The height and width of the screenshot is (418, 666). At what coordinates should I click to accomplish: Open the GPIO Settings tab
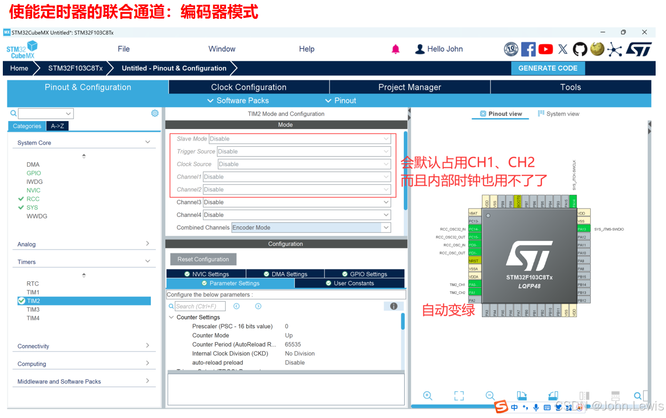pyautogui.click(x=365, y=274)
